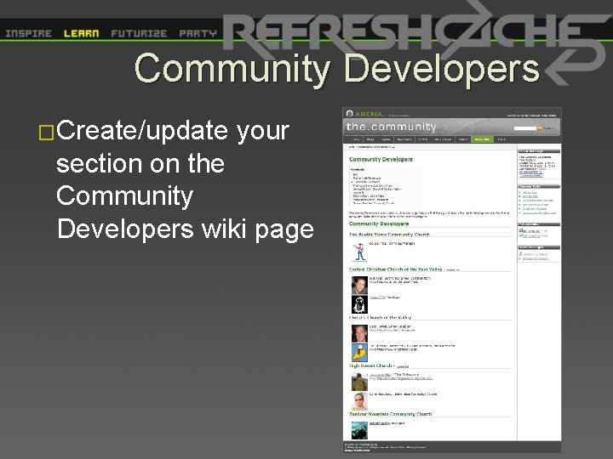Click first portrait photo under Central Christian Church

[x=359, y=285]
